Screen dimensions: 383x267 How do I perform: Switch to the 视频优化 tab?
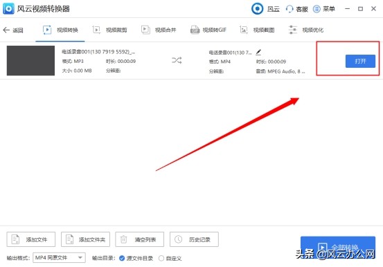click(x=306, y=30)
